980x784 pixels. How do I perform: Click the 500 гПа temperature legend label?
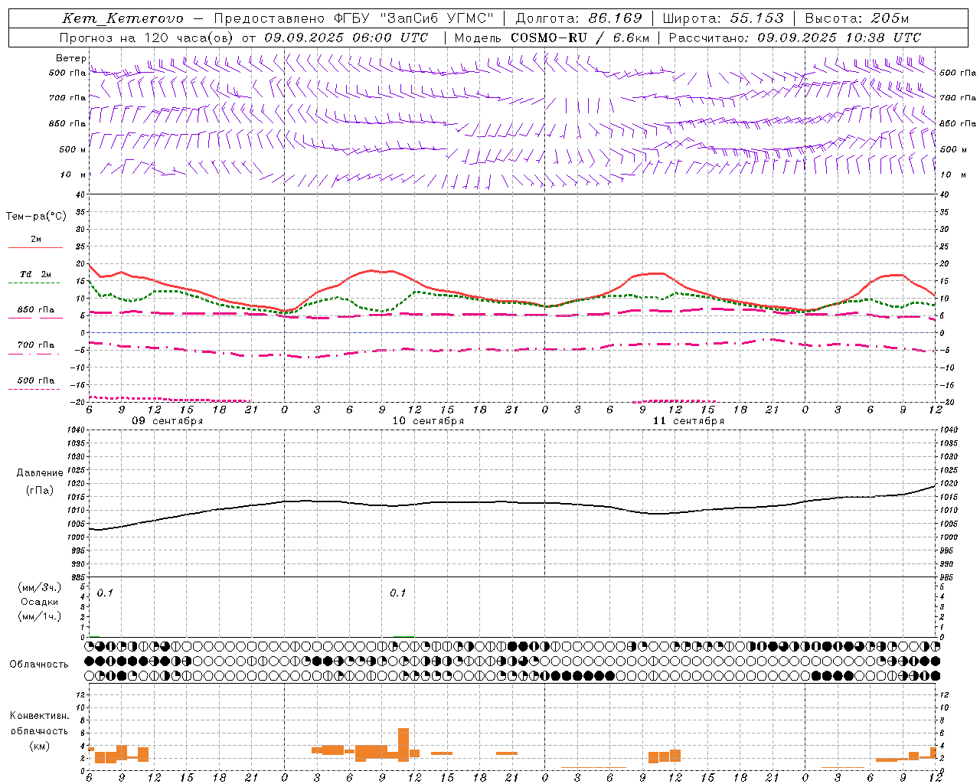click(36, 381)
